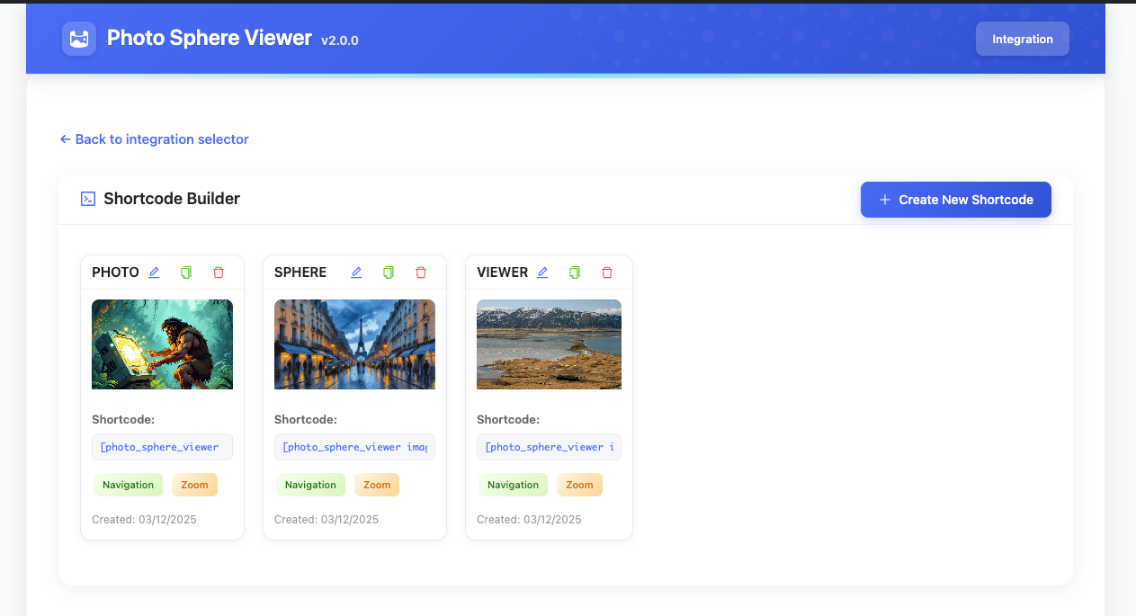Toggle the Navigation badge on the VIEWER card

513,485
